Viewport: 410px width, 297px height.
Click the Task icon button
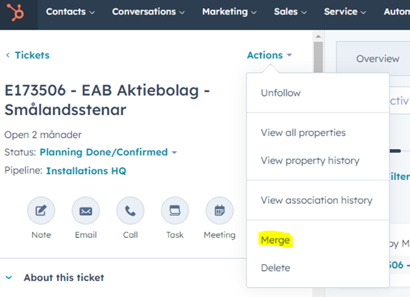click(x=175, y=211)
